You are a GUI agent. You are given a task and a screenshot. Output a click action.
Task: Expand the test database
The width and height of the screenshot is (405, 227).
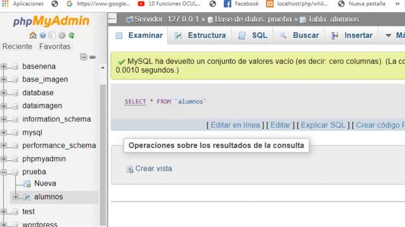(4, 212)
